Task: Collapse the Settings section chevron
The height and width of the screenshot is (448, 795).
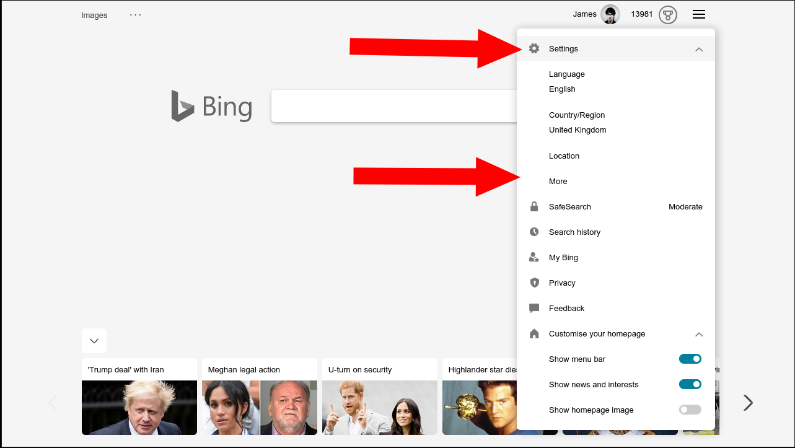Action: (699, 49)
